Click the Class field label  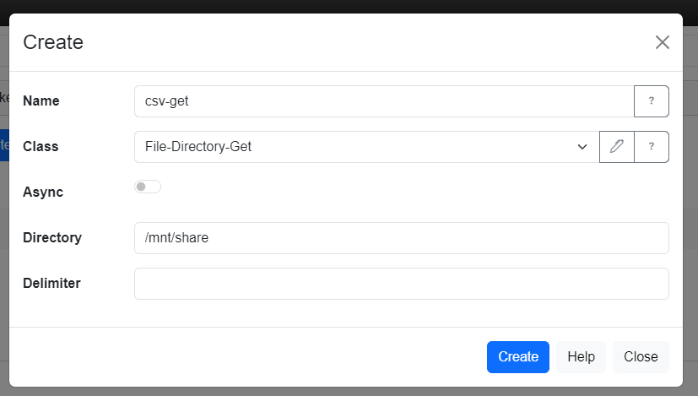(x=41, y=147)
